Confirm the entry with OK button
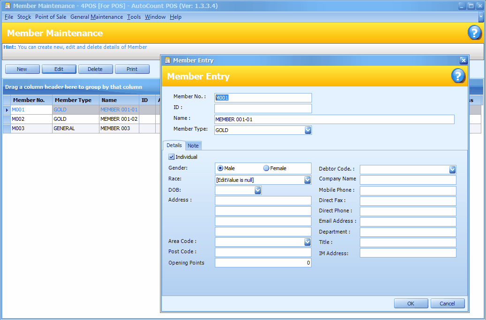 coord(411,304)
